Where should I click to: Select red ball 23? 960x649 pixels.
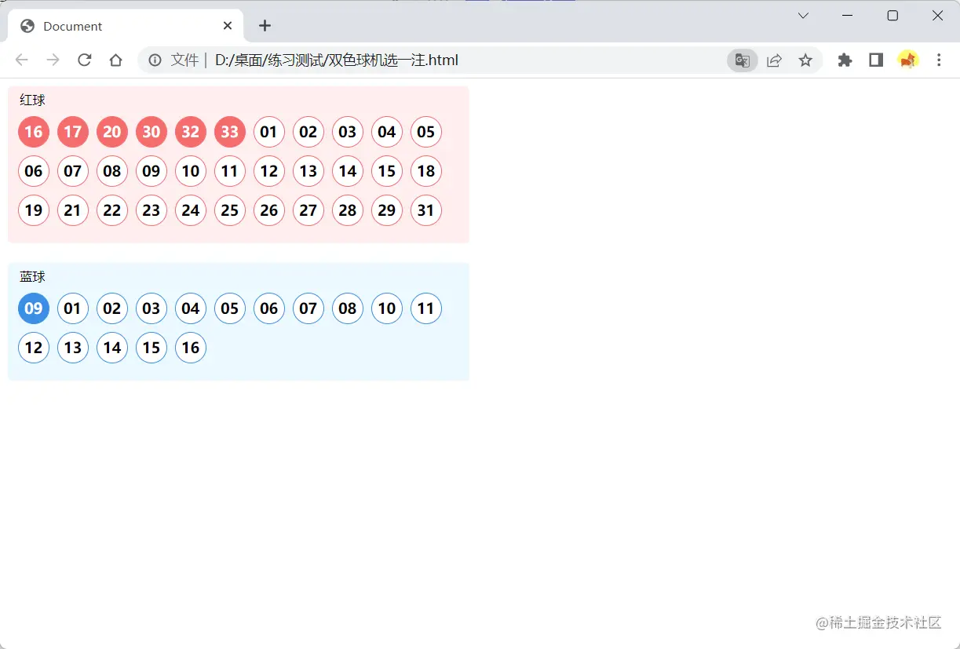pos(151,210)
